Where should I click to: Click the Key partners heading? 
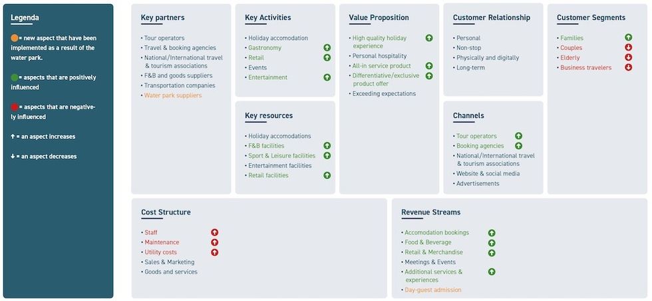162,17
